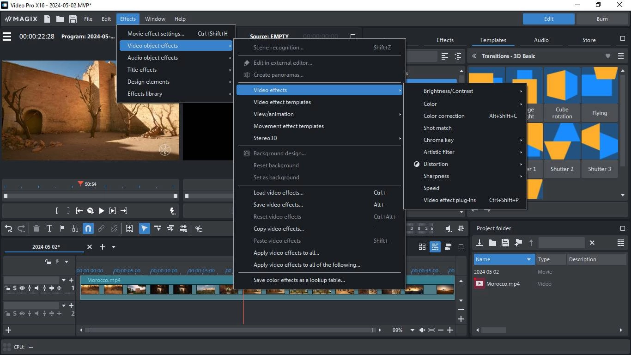
Task: Select the Flying transition thumbnail
Action: [x=600, y=94]
